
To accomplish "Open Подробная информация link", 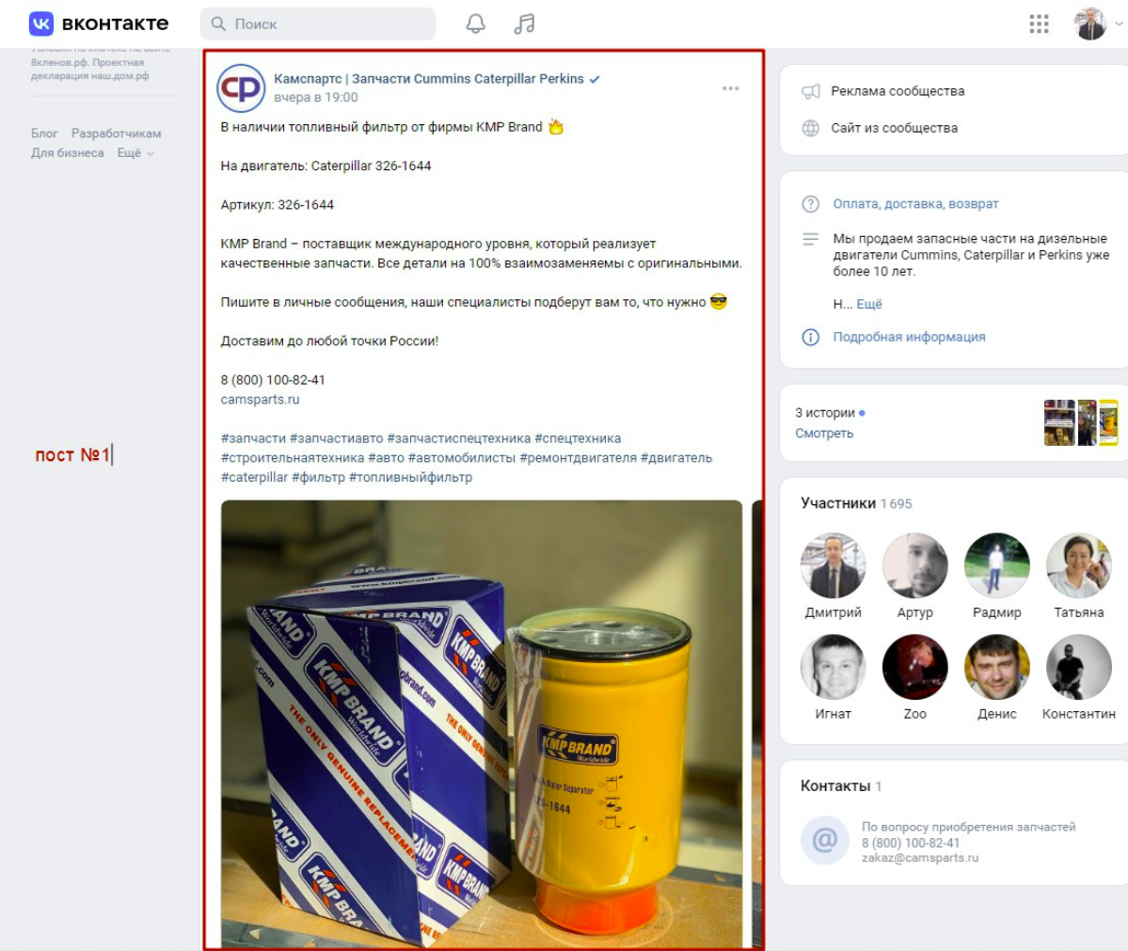I will tap(910, 337).
